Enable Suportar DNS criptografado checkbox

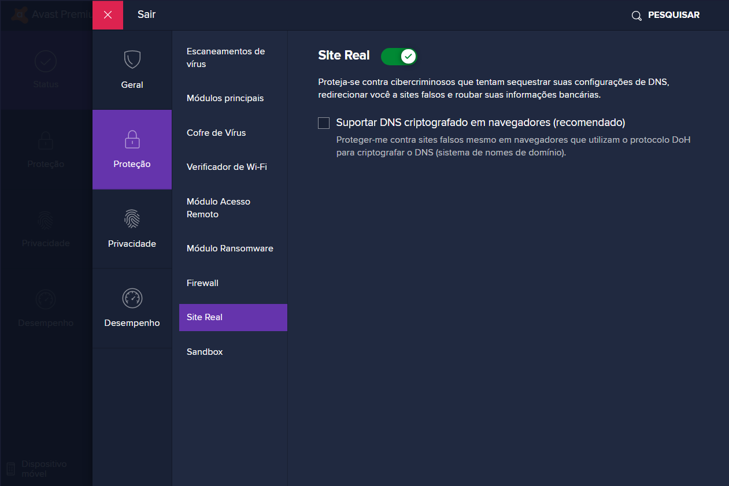pos(324,123)
